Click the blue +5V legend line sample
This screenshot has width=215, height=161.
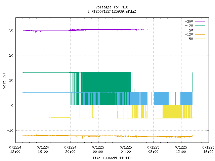coord(200,30)
